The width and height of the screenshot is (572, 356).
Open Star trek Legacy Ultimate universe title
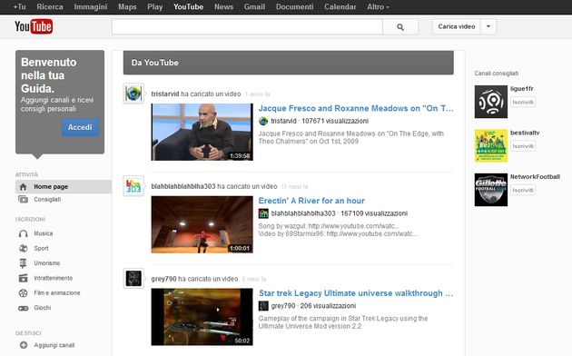click(x=356, y=293)
